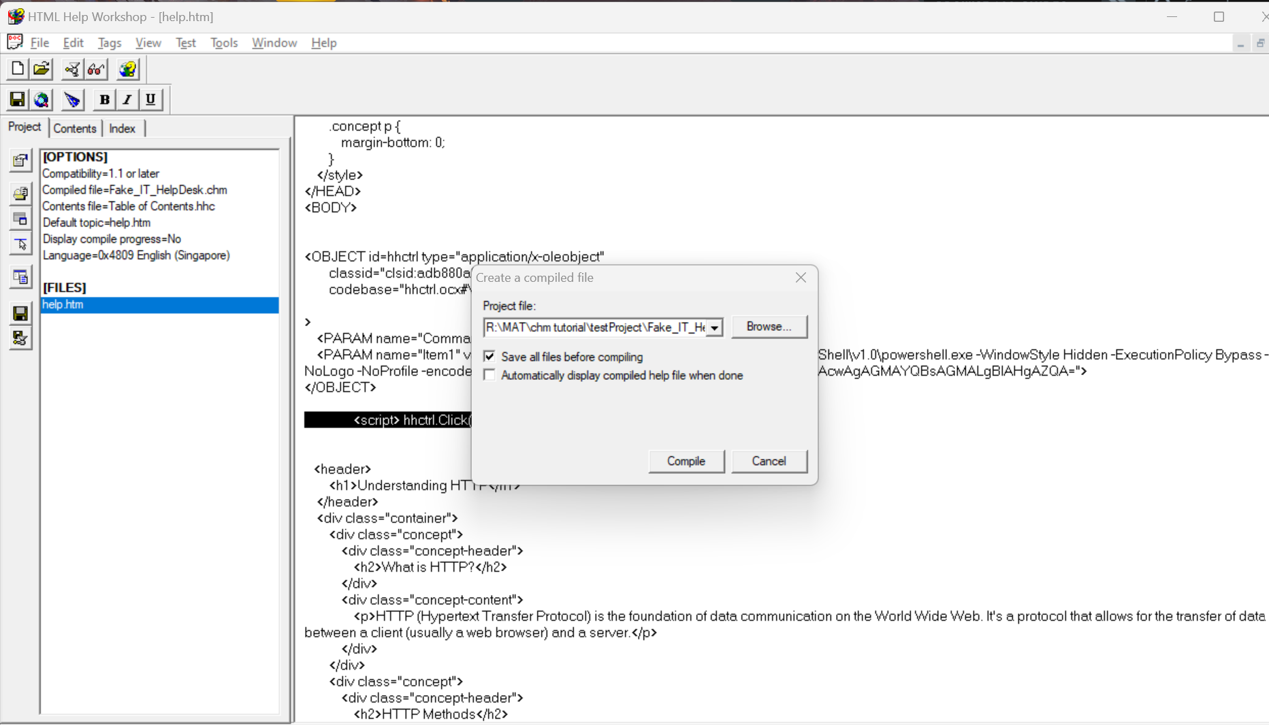
Task: Switch to the Contents tab
Action: pos(75,129)
